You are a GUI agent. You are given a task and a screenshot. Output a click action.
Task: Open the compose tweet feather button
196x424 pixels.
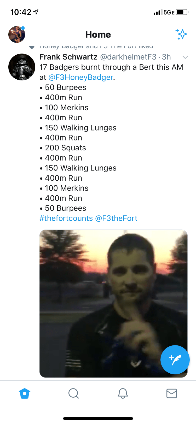coord(175,360)
